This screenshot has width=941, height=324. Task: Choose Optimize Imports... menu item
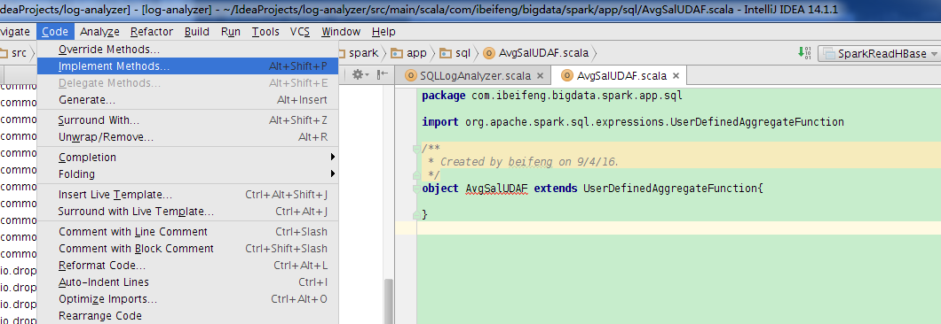pos(188,299)
